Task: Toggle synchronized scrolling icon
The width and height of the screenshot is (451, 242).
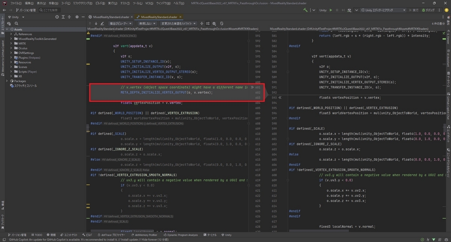Action: coord(208,23)
